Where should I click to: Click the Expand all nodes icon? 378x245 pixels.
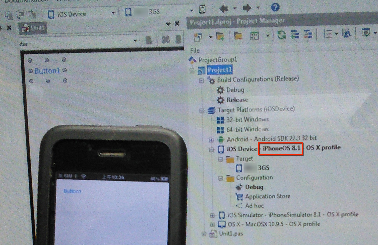(x=295, y=34)
